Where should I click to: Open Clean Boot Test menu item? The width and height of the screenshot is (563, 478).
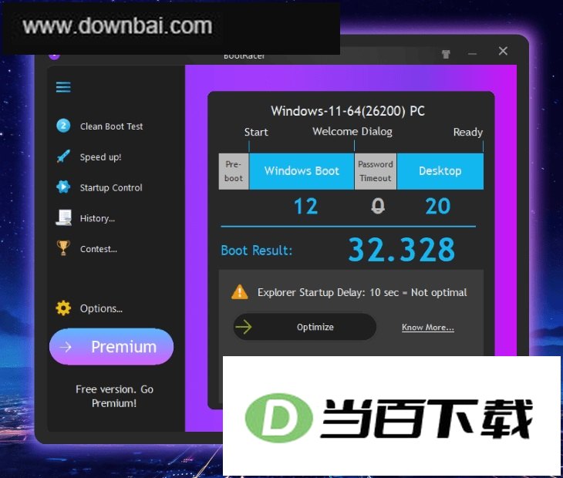(111, 126)
